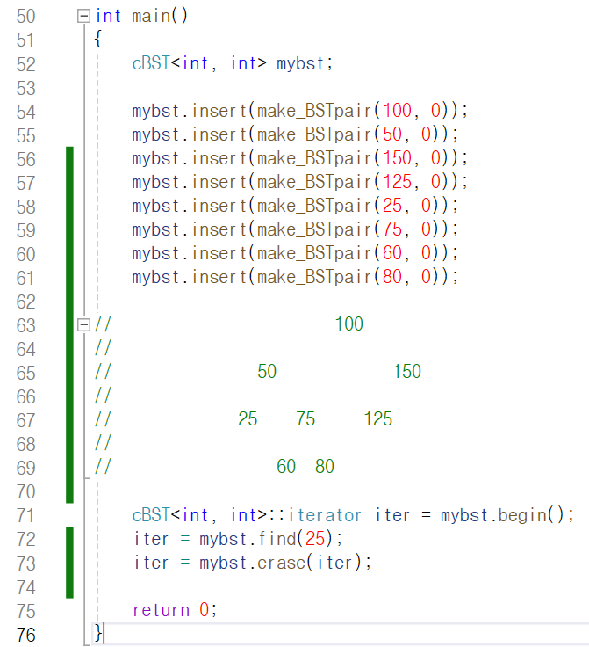Click the word 'iterator' on line 71
The height and width of the screenshot is (647, 589).
coord(325,515)
